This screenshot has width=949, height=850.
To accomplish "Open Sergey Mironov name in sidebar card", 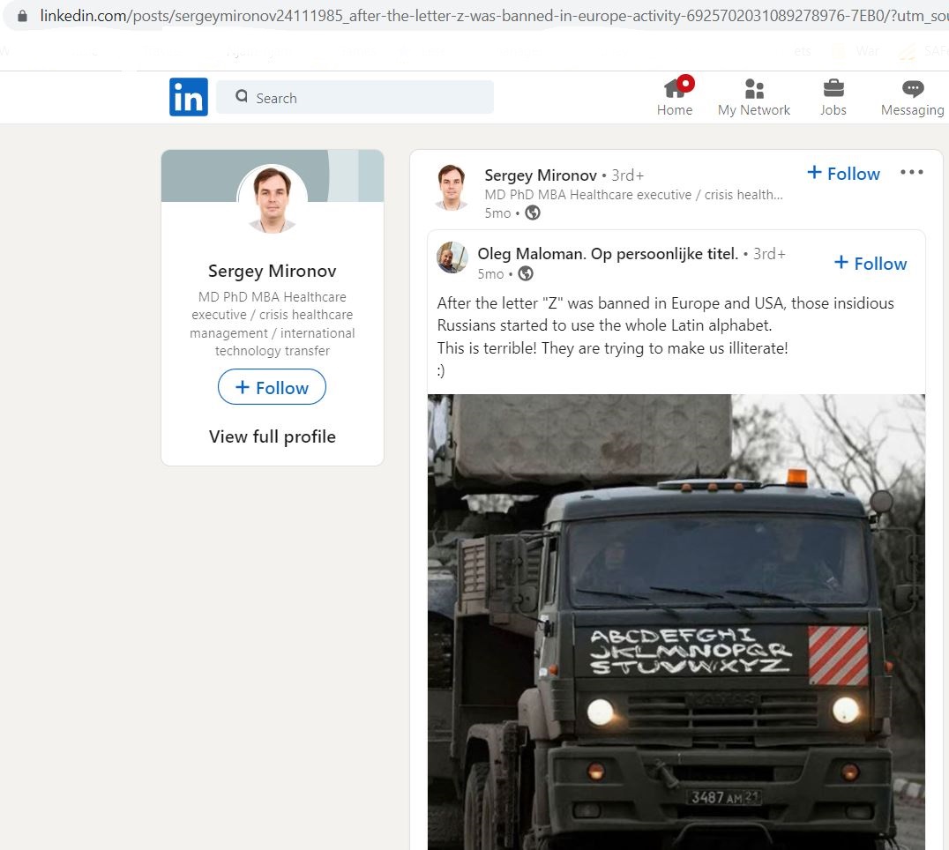I will (x=273, y=271).
